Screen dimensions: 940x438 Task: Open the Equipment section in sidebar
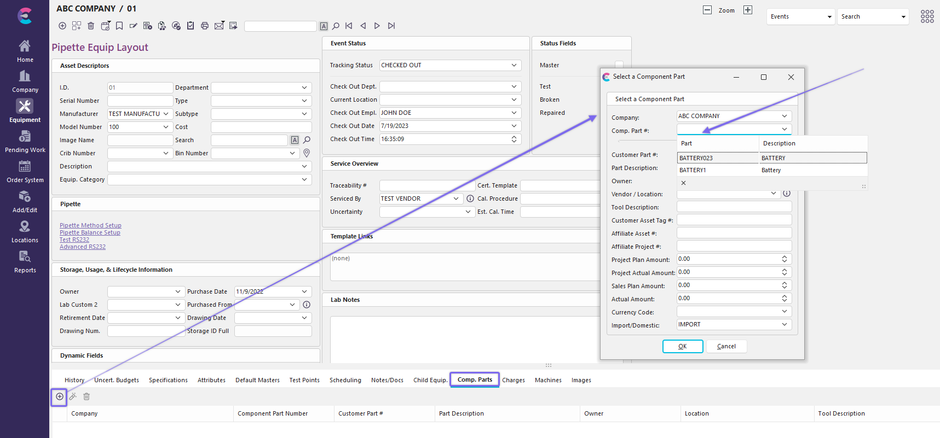point(25,111)
